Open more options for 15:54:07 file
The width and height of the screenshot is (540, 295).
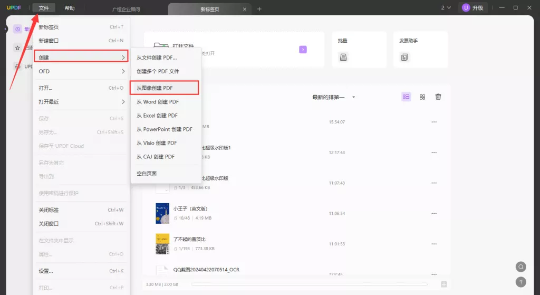click(434, 122)
